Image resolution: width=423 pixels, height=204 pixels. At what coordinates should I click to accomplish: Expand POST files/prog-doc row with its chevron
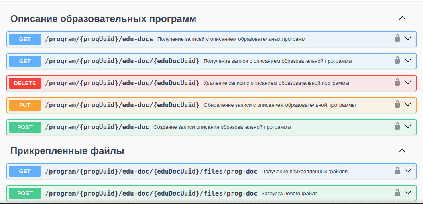point(408,193)
